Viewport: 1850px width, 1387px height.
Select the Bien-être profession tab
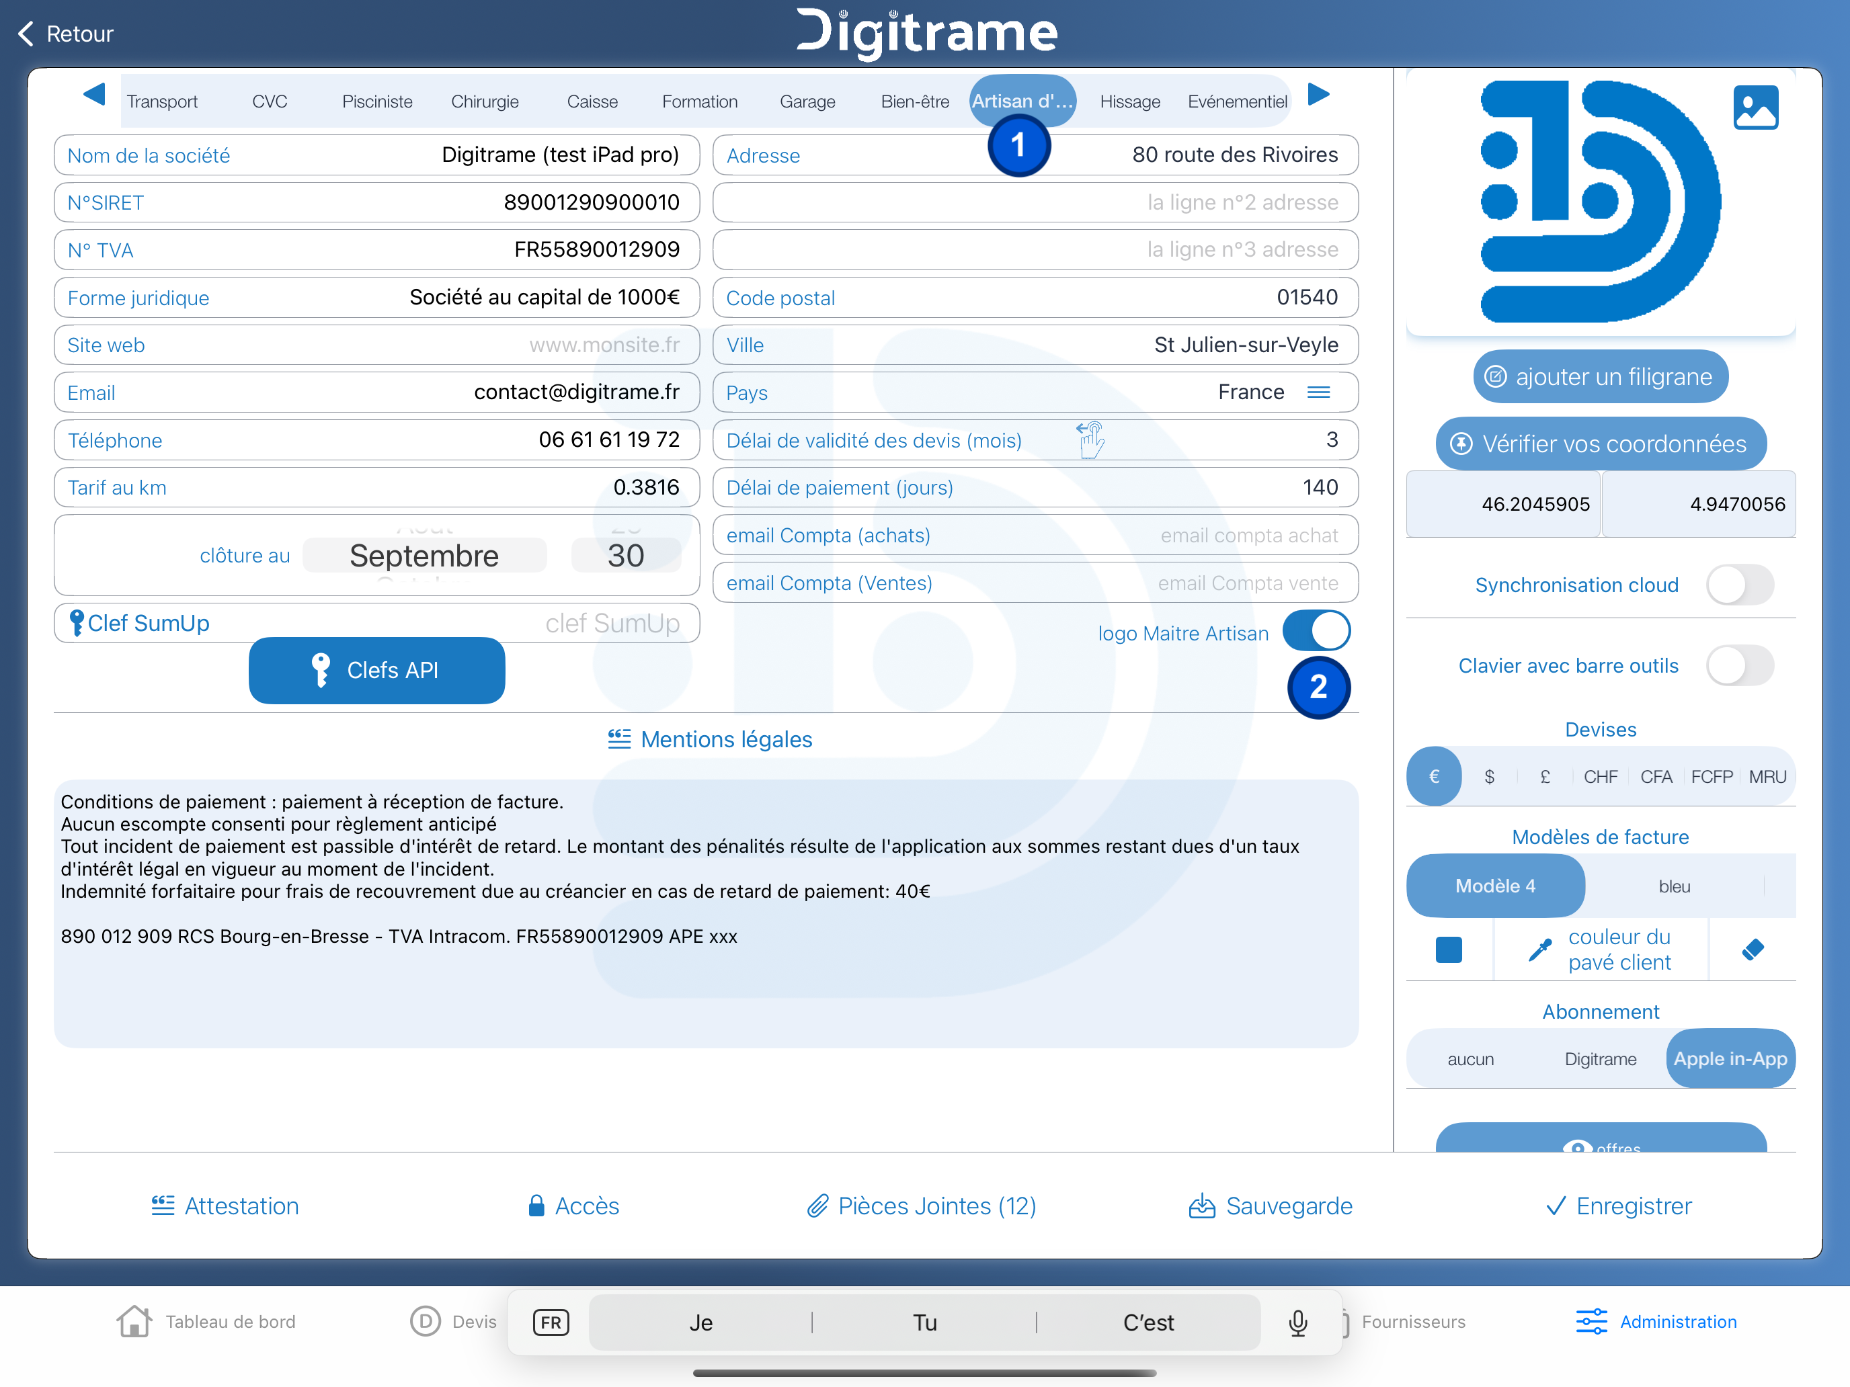coord(915,101)
